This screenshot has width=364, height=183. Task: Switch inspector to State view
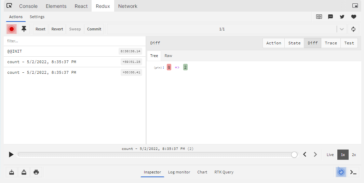[x=294, y=43]
